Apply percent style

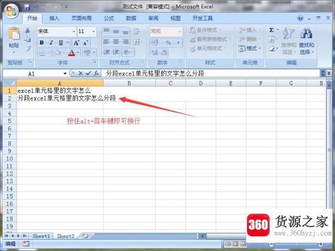coord(168,43)
